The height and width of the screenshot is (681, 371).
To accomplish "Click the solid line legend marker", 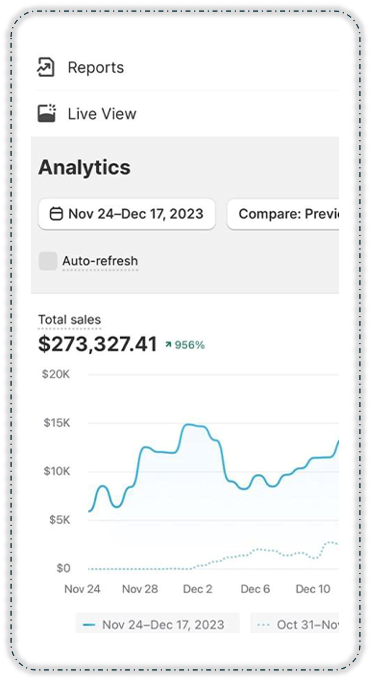I will (x=89, y=624).
